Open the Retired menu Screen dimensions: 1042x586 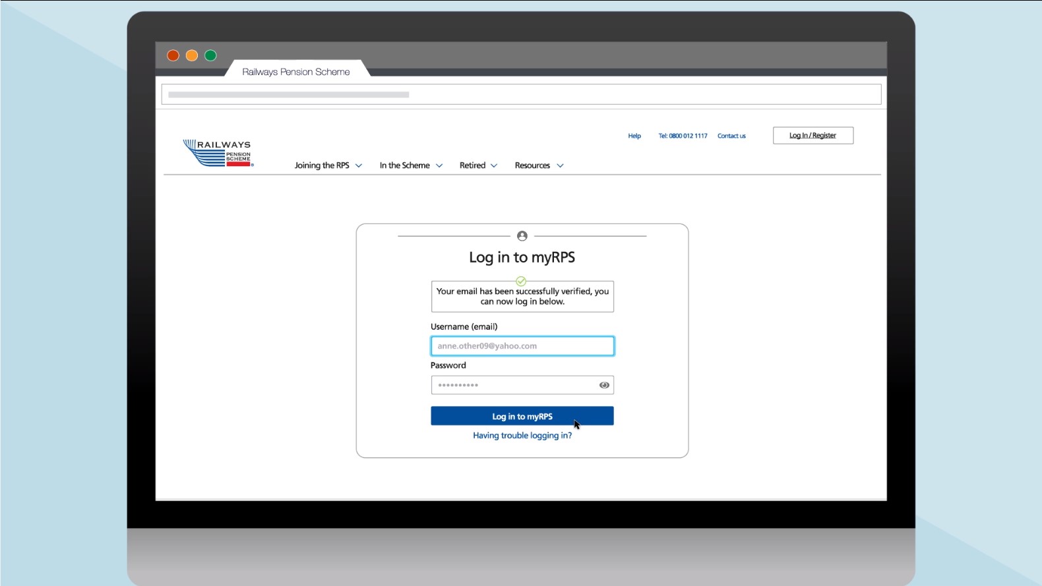tap(472, 165)
